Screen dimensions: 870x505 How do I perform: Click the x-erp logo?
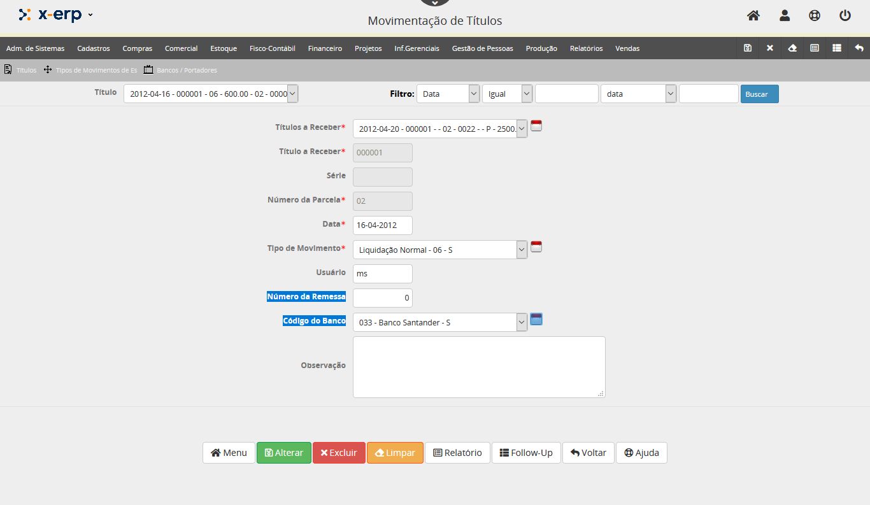(x=50, y=14)
